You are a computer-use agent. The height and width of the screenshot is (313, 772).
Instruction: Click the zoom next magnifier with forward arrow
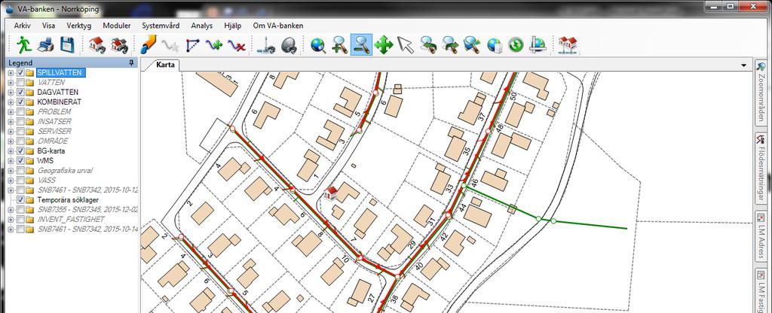(x=449, y=46)
